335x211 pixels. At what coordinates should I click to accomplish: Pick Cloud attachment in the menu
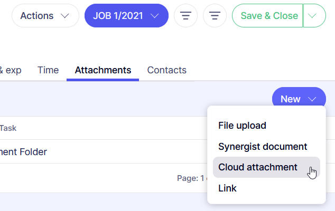[258, 167]
